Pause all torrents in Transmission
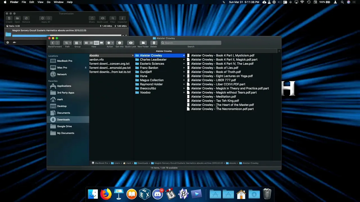The image size is (360, 202). coord(43,18)
